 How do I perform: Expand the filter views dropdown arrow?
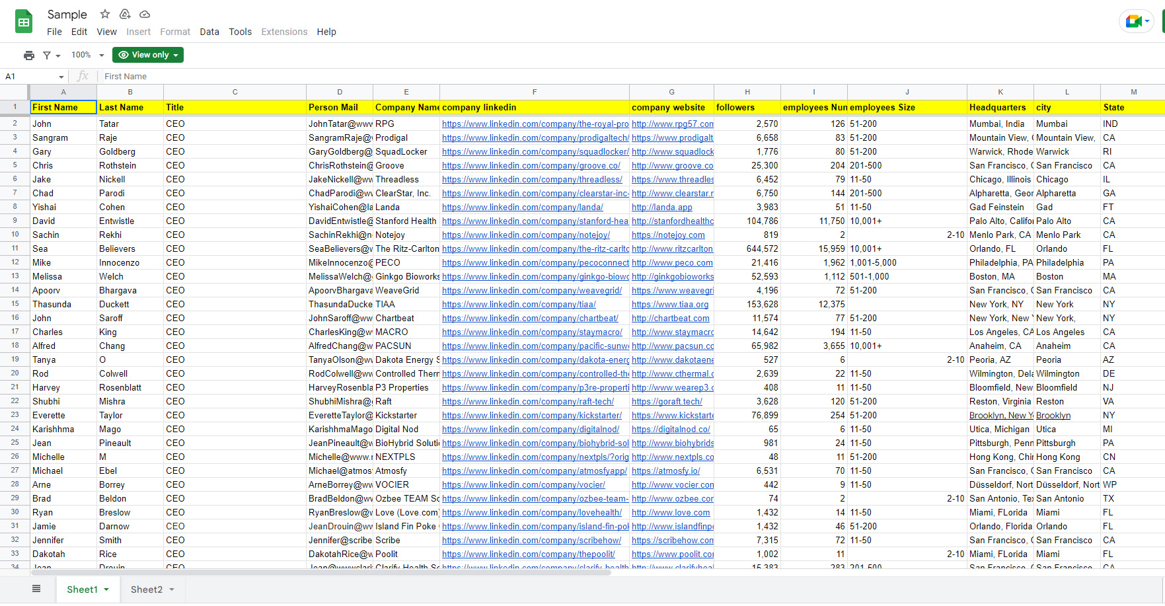point(58,56)
